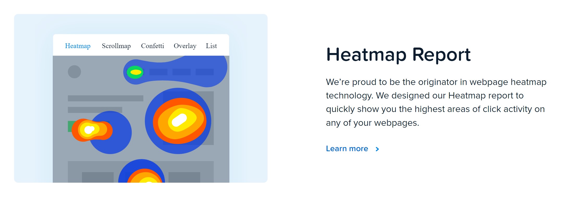View the List report tab
Viewport: 581px width, 198px height.
(212, 46)
